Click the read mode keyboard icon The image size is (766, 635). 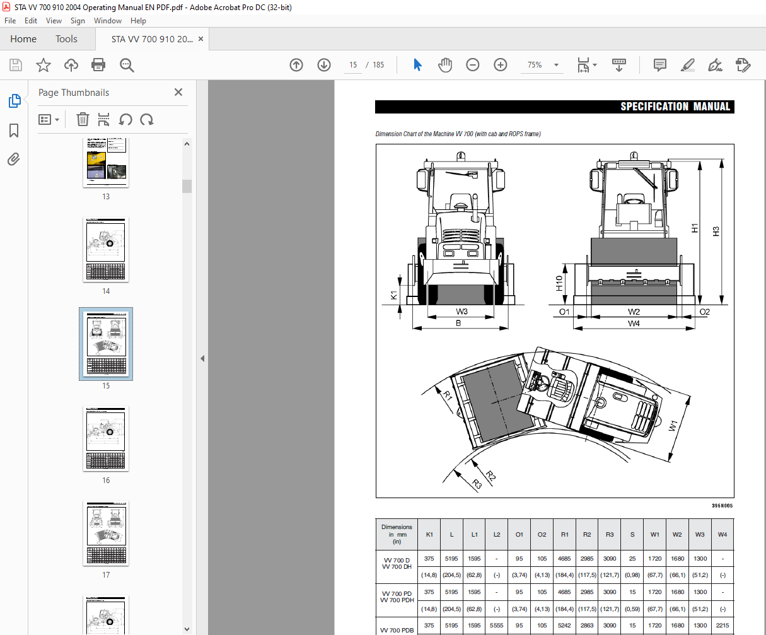619,65
